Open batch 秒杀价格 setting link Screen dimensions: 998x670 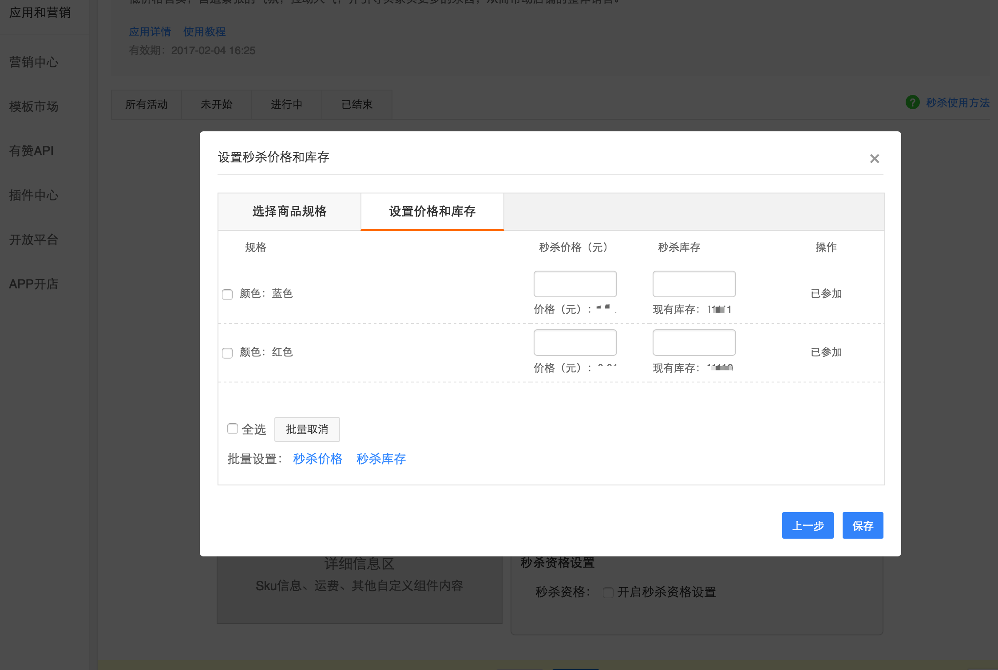pyautogui.click(x=318, y=459)
